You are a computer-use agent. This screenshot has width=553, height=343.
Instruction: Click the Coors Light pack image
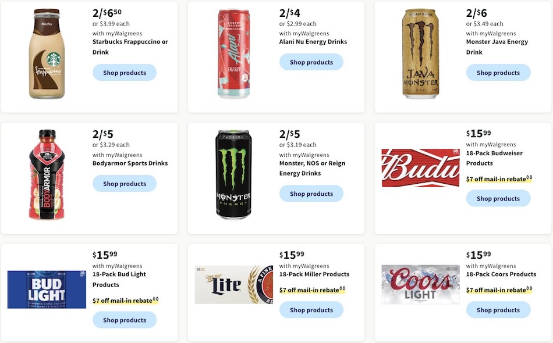click(x=420, y=285)
